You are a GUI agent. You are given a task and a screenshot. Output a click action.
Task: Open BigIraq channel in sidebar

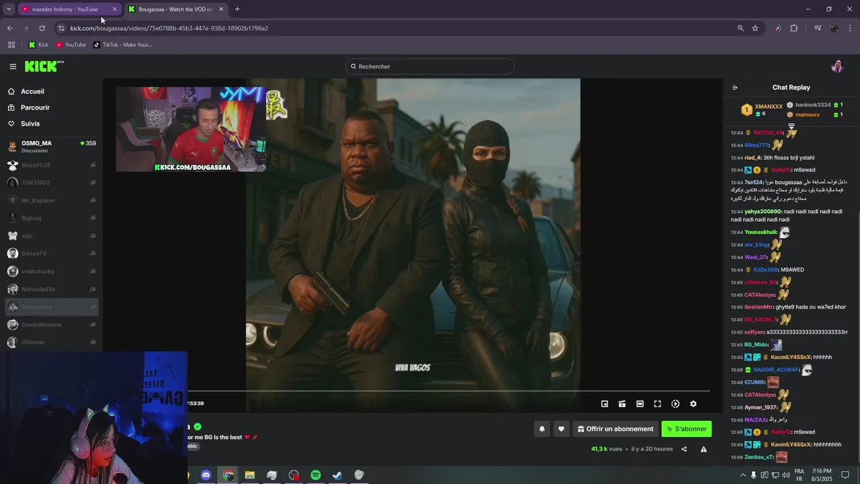(51, 218)
